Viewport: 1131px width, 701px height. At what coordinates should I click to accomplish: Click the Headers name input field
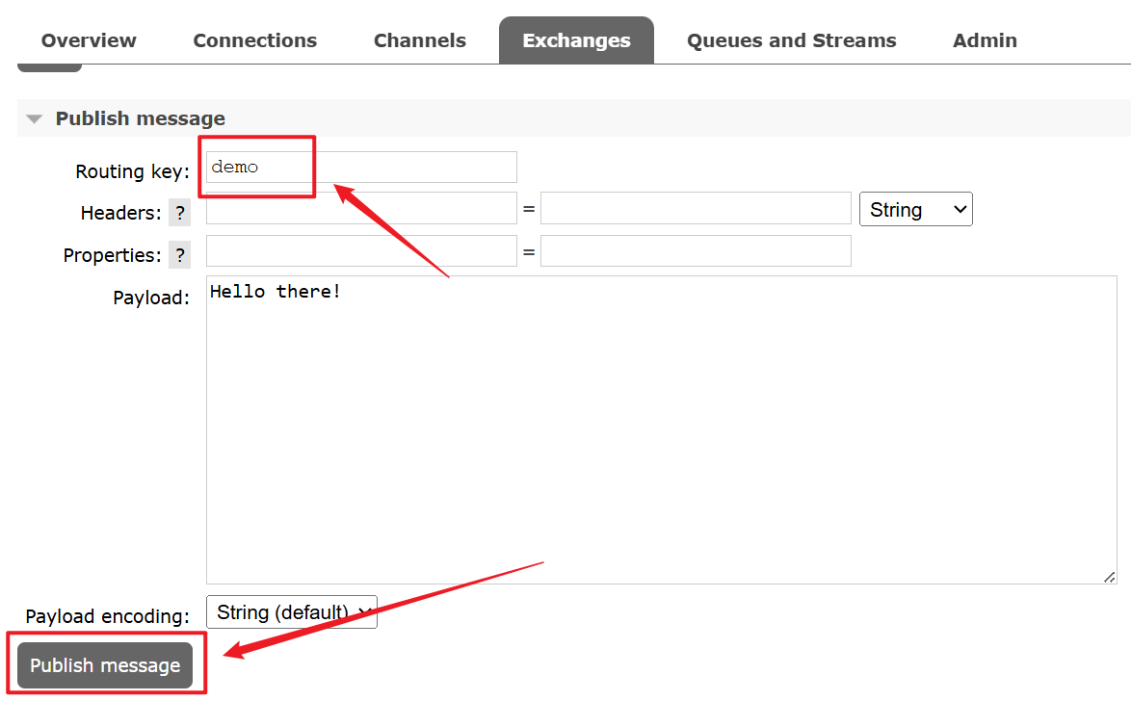click(x=361, y=209)
